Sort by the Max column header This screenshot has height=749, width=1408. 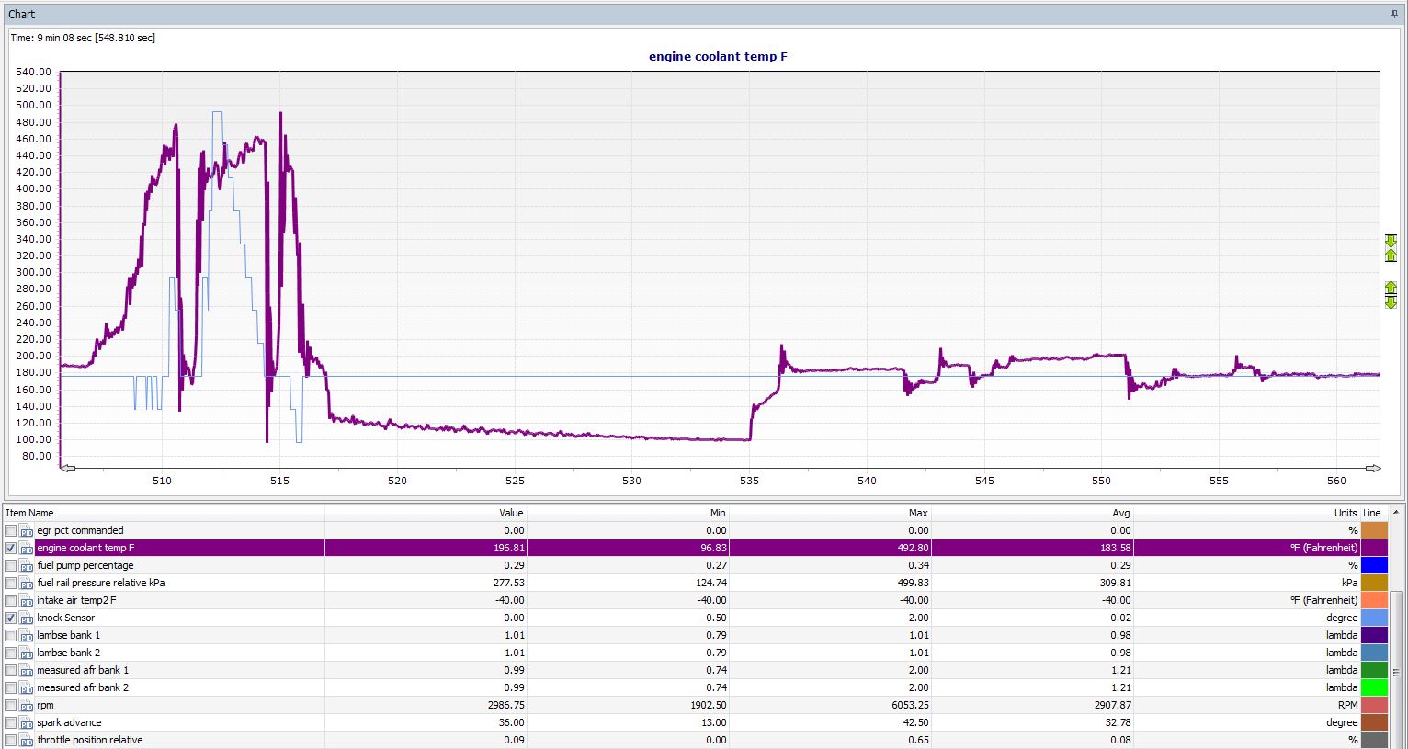[x=830, y=513]
